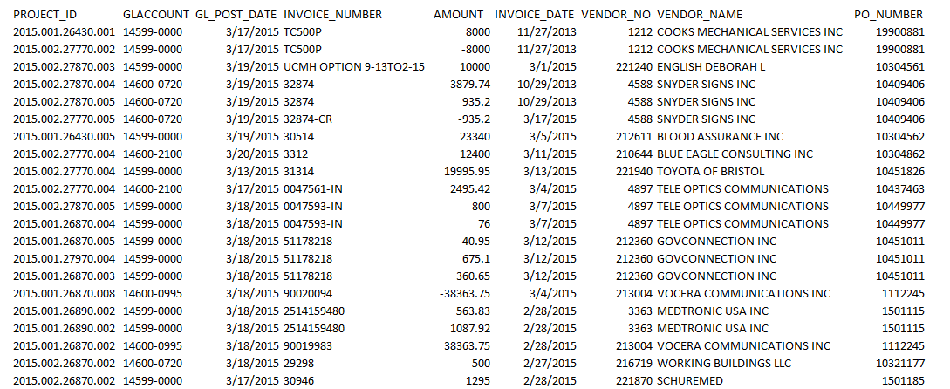
Task: Click vendor WORKING BUILDINGS LLC
Action: (x=724, y=364)
